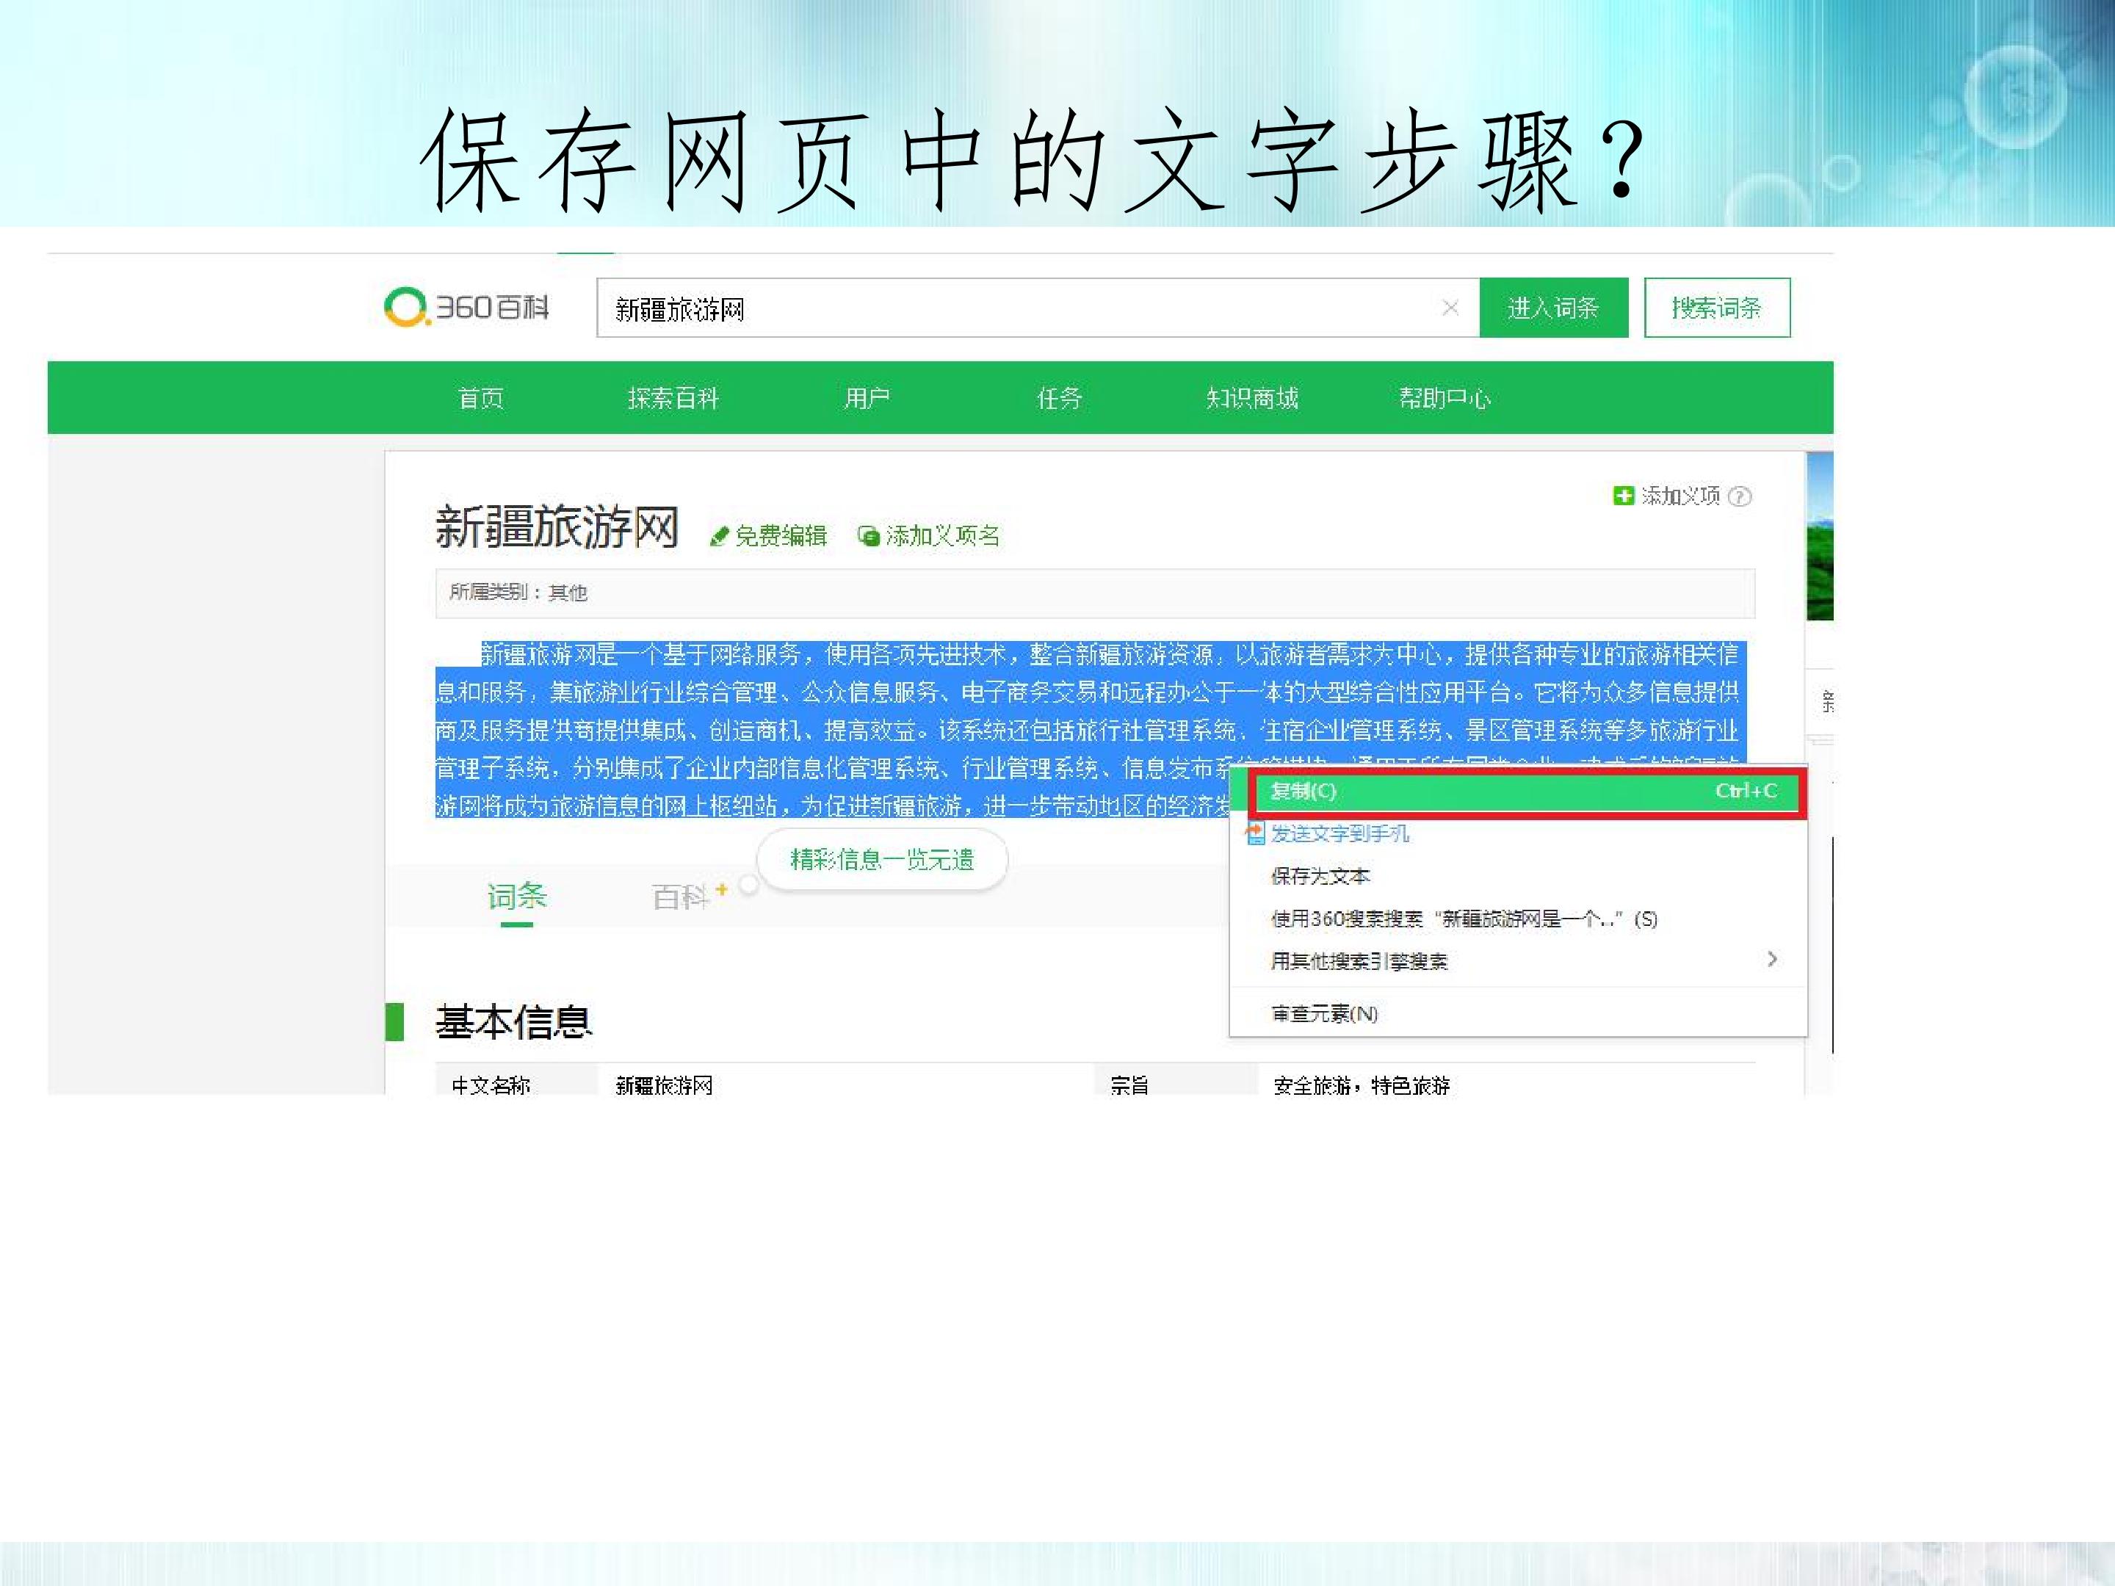Click the 进入词条 button
2115x1586 pixels.
click(1552, 308)
